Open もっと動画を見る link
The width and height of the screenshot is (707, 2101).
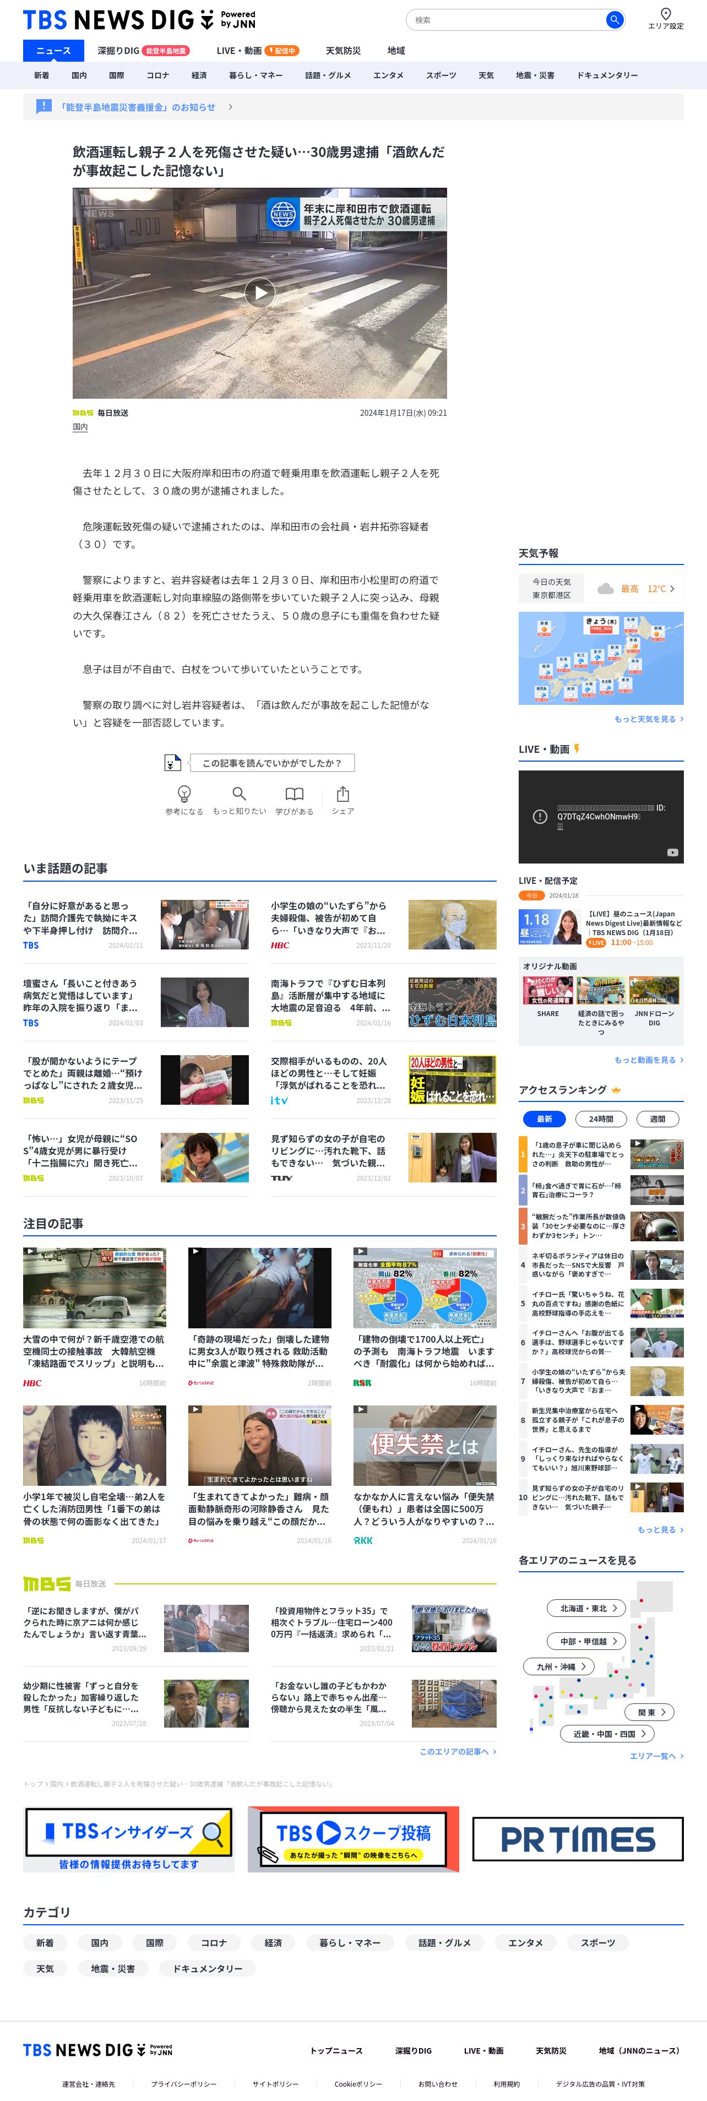click(648, 1060)
